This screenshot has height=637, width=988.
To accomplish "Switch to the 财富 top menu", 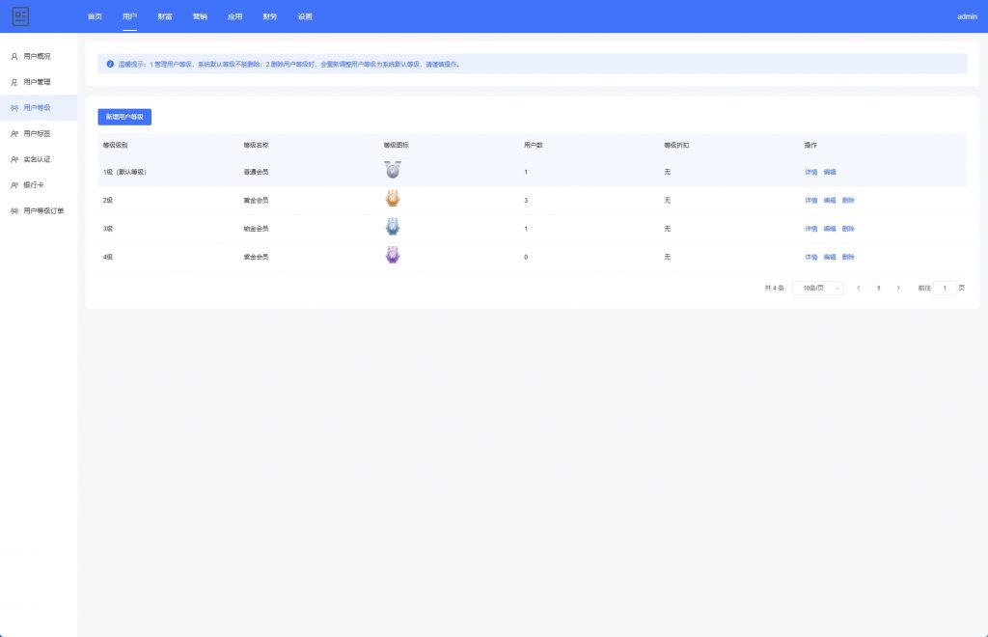I will tap(165, 16).
